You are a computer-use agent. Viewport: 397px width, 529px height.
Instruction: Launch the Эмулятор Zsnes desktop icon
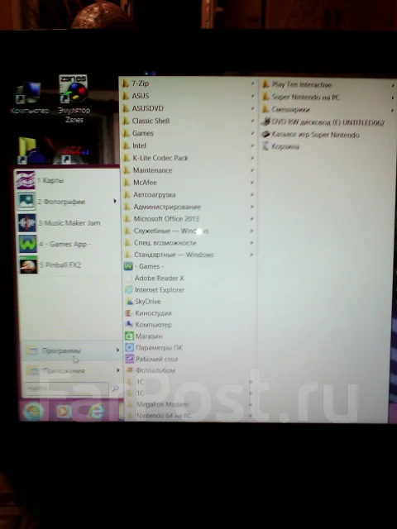pyautogui.click(x=74, y=98)
